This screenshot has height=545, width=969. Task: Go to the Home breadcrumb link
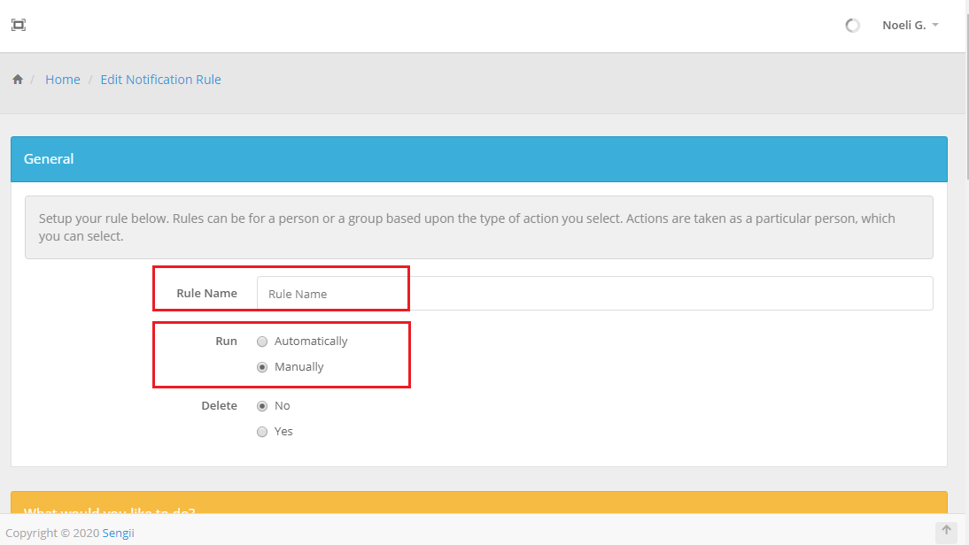(x=62, y=80)
